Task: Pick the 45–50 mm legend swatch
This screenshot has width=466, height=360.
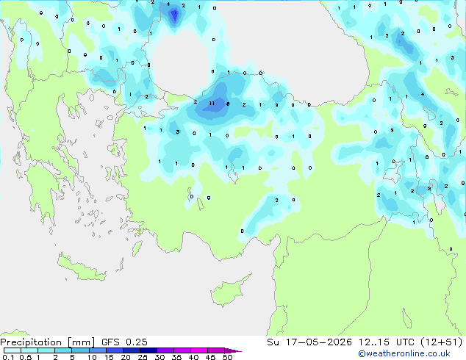Action: [x=216, y=350]
